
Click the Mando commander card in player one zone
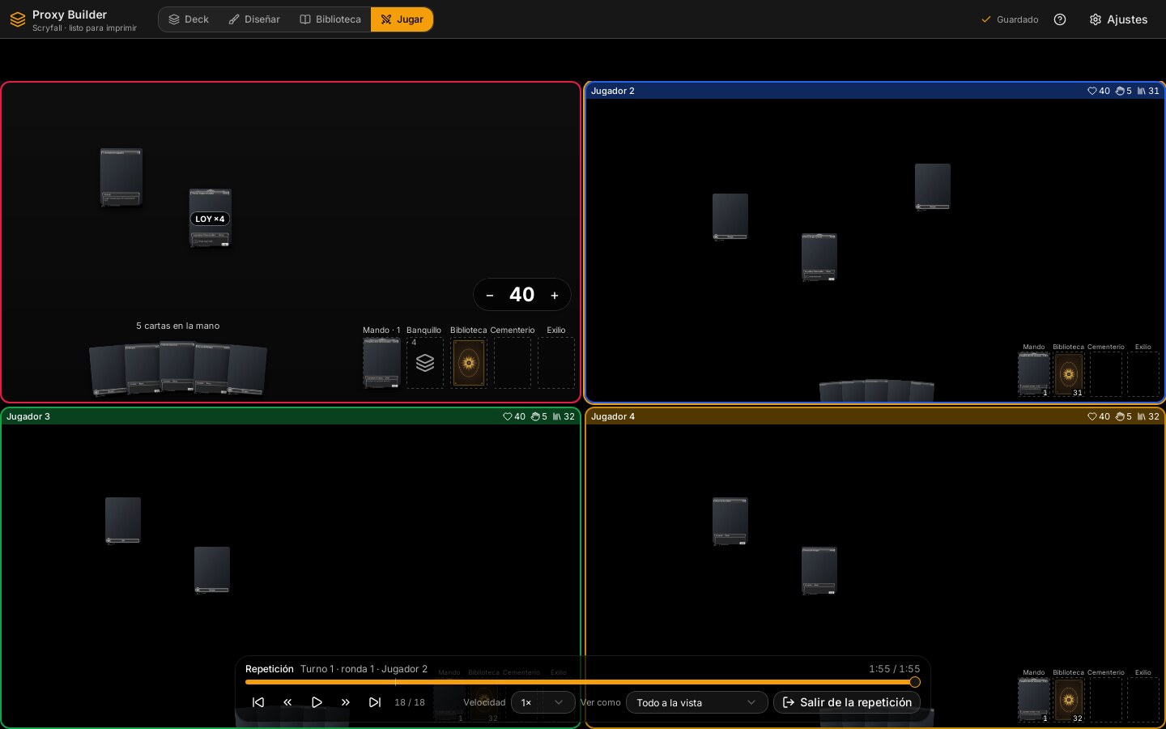pyautogui.click(x=381, y=363)
